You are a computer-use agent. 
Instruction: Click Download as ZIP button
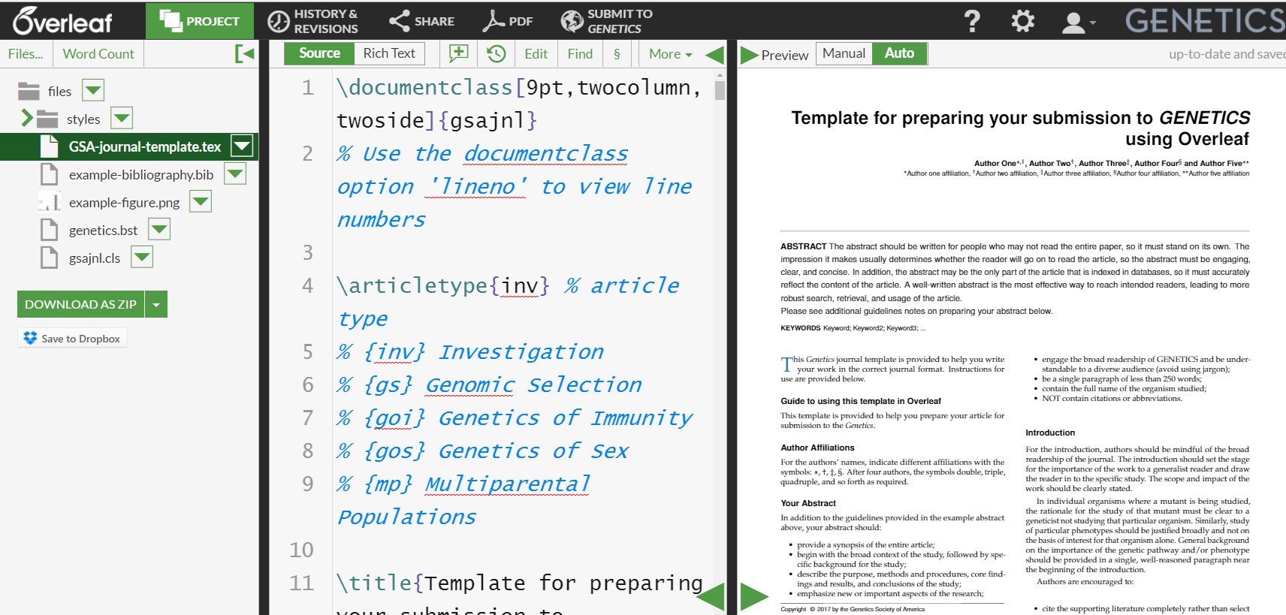[80, 304]
